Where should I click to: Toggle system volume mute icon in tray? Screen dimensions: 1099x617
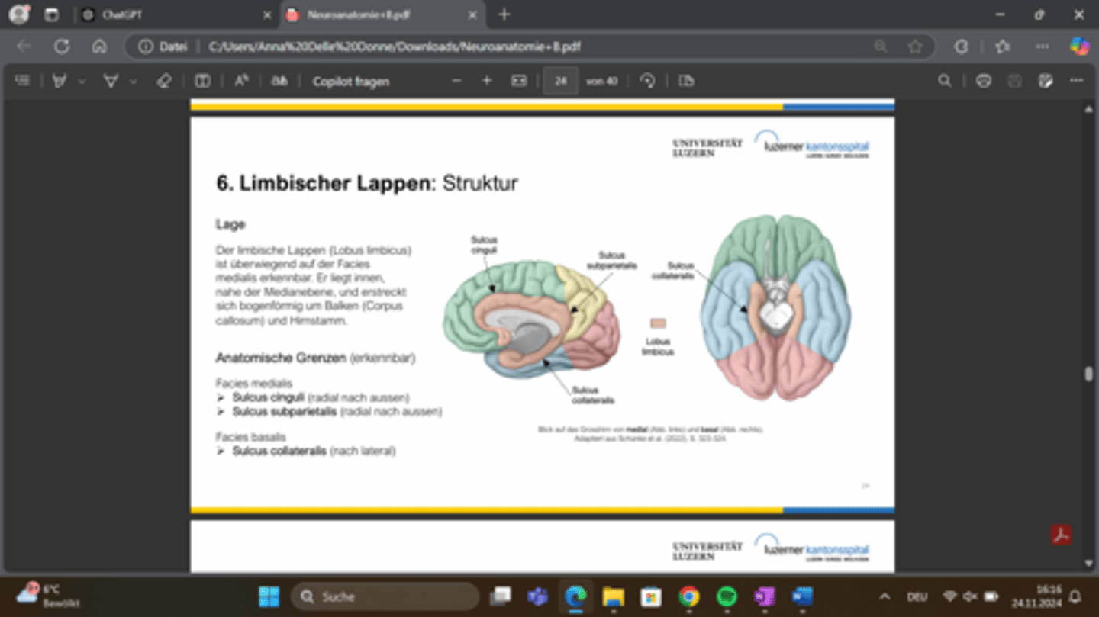point(970,596)
